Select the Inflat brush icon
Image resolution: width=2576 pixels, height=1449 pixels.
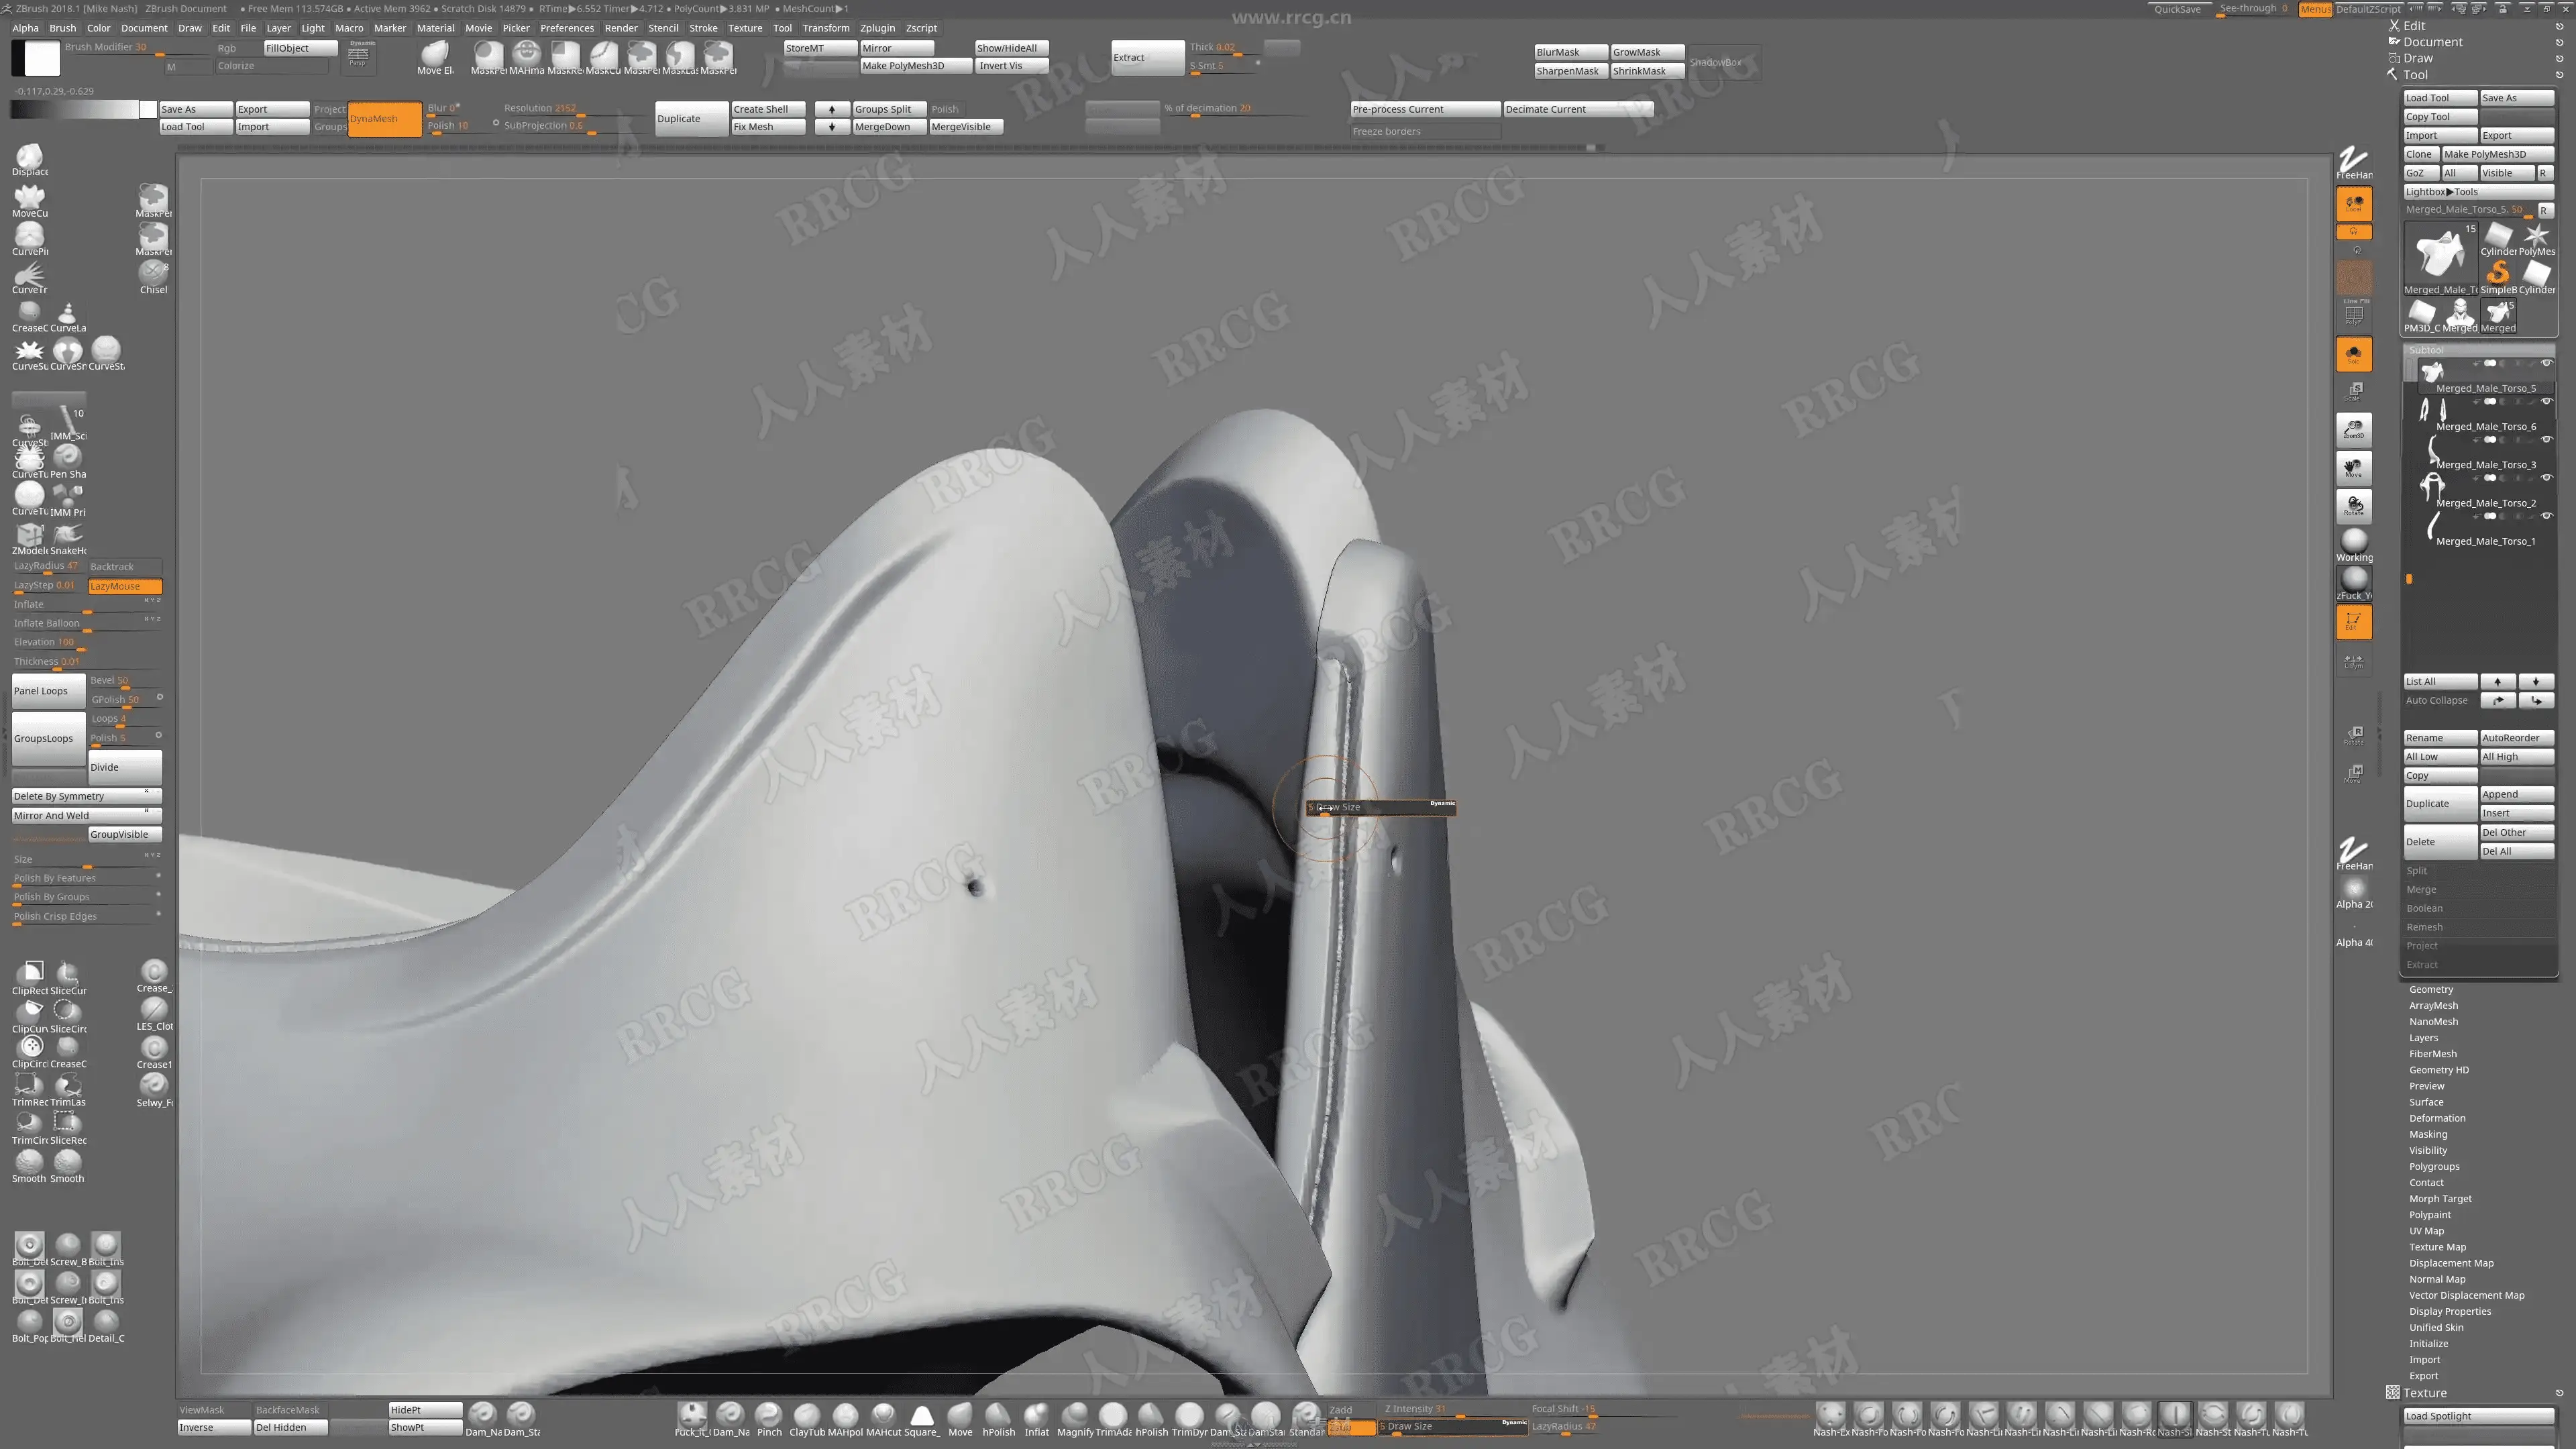1036,1416
